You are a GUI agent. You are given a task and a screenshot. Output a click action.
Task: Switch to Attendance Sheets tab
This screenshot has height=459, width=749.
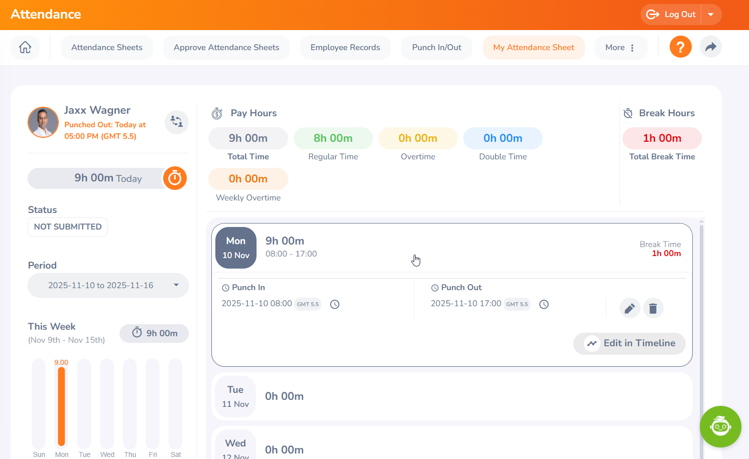tap(107, 48)
